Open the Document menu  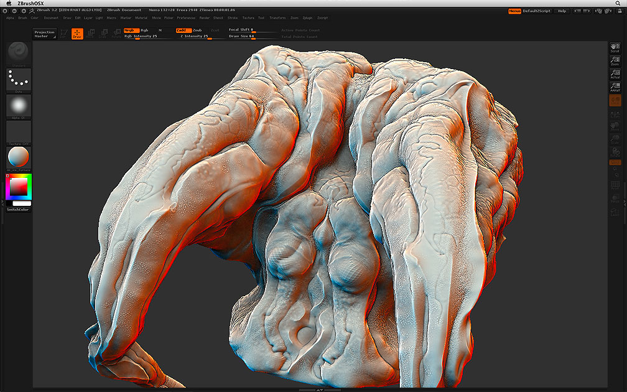[51, 18]
